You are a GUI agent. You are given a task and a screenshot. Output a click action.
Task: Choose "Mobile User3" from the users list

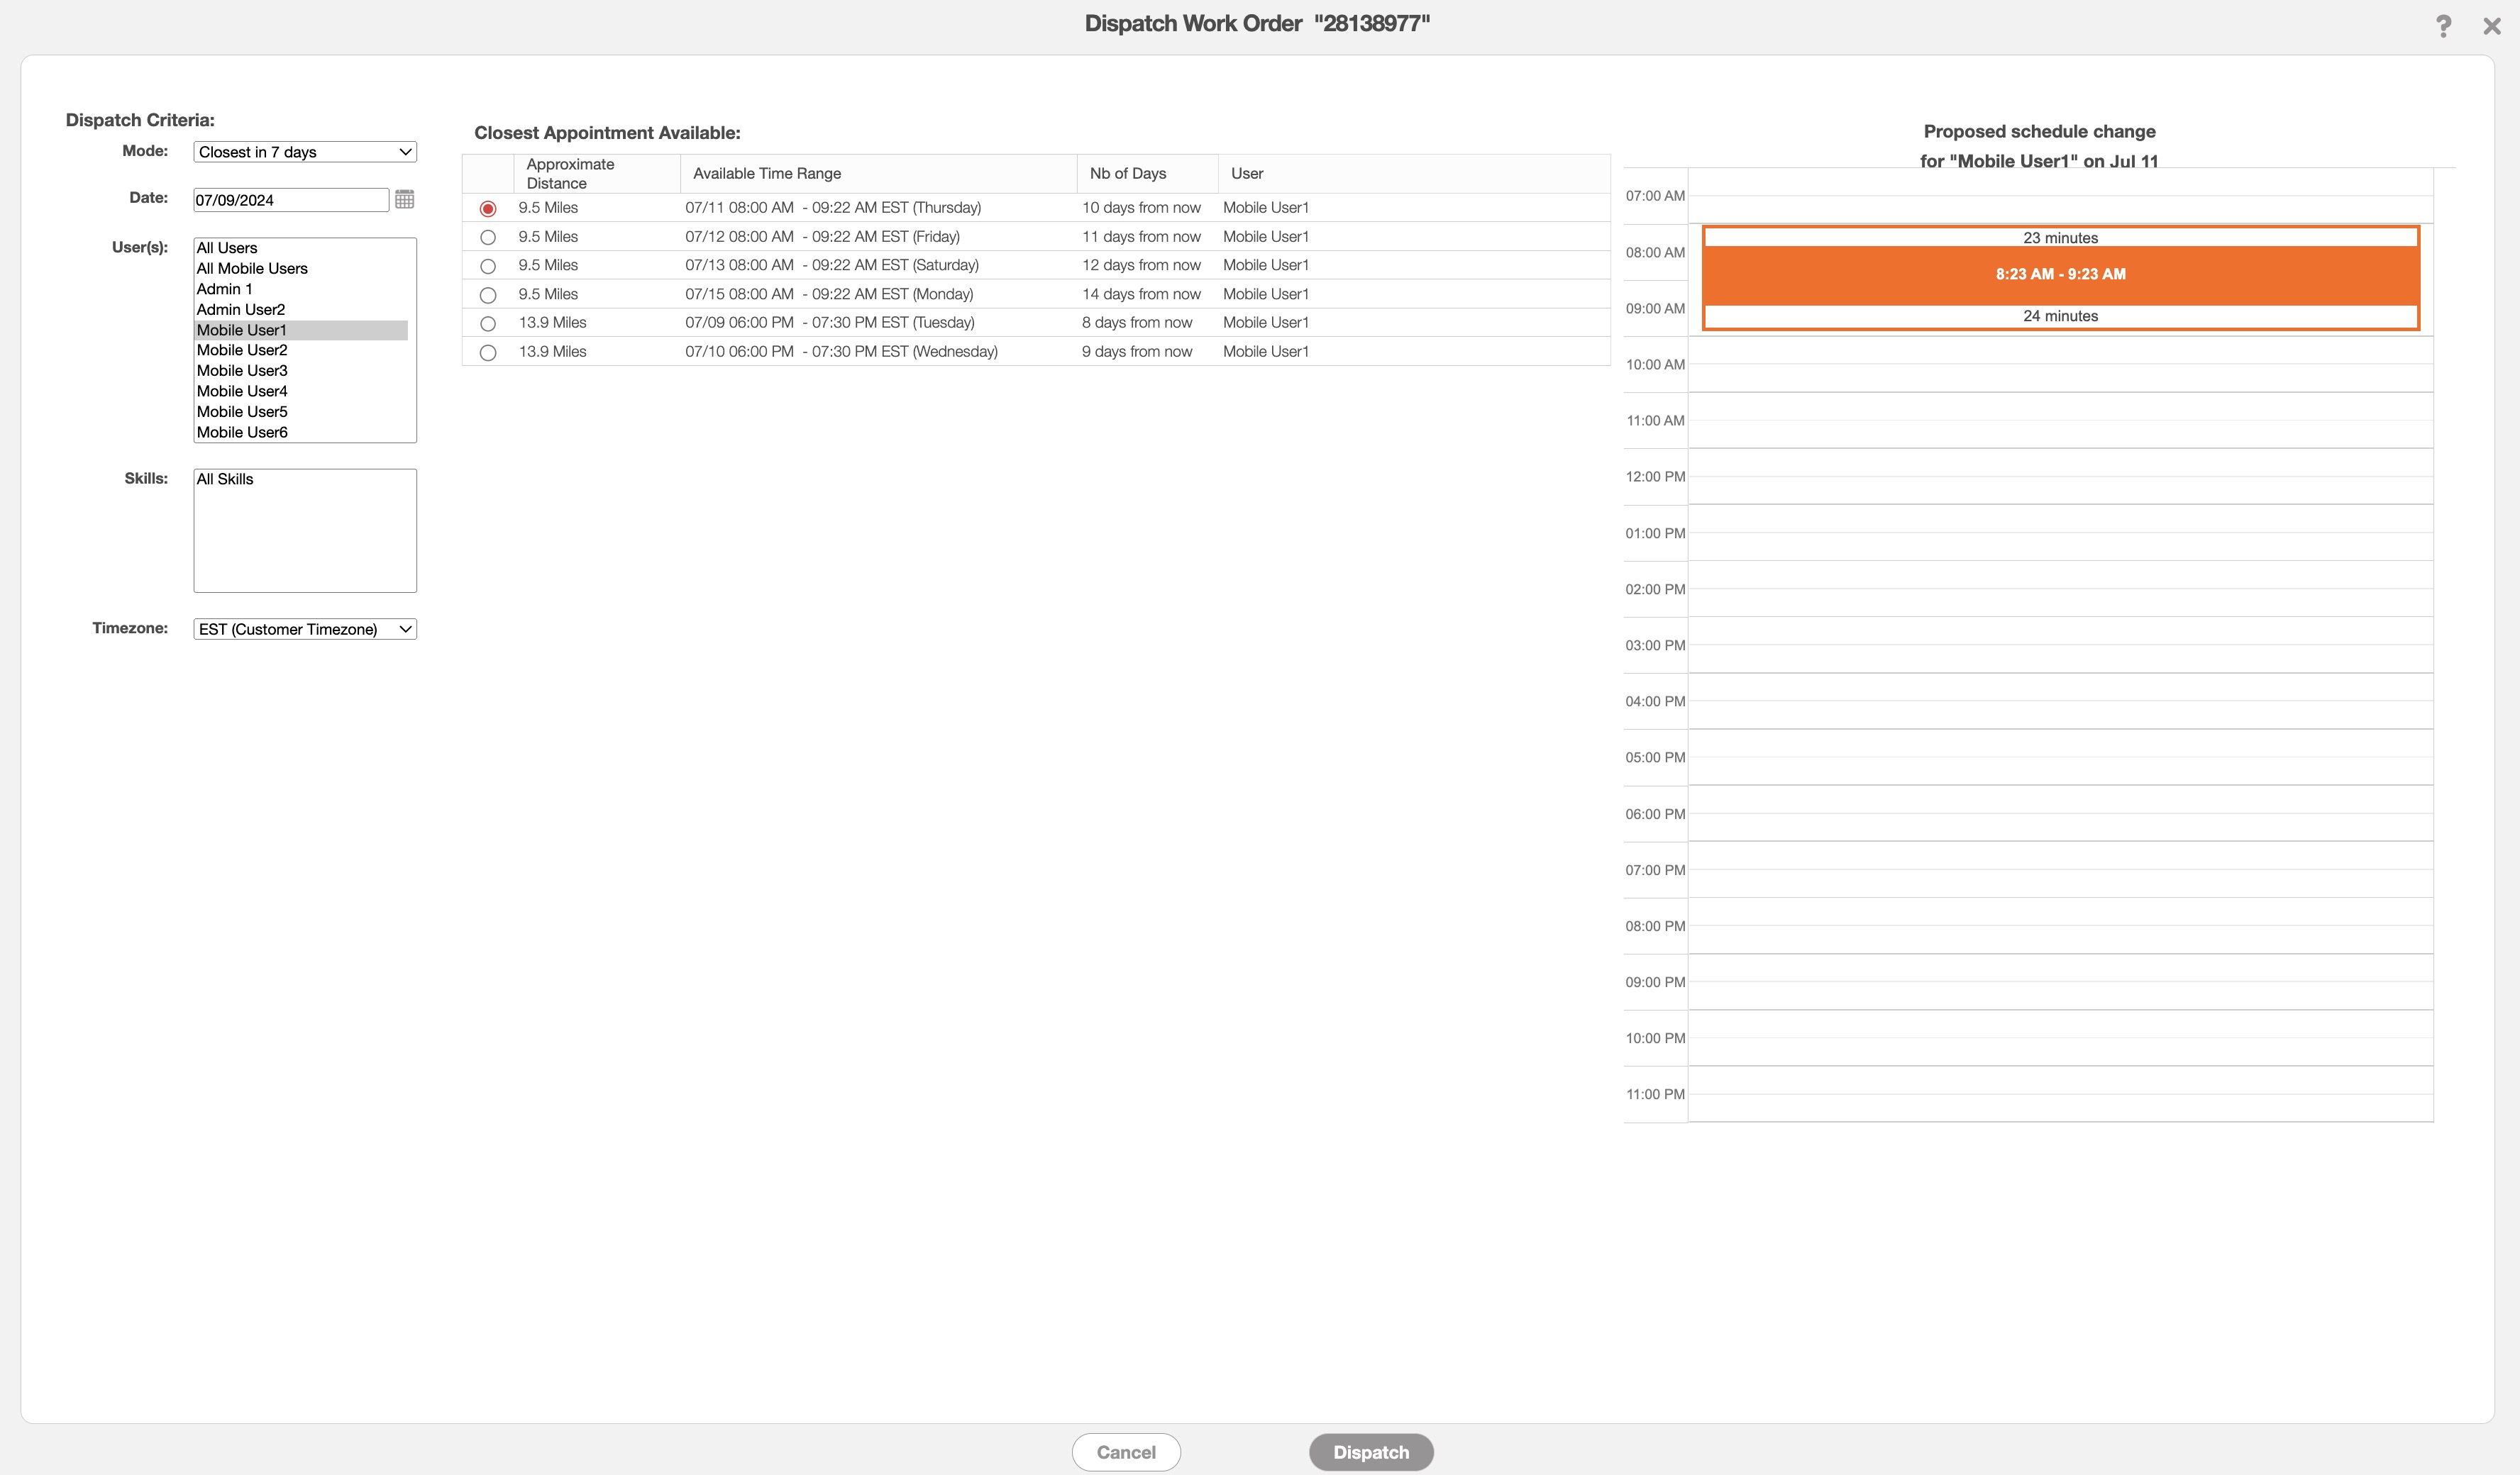[x=242, y=371]
